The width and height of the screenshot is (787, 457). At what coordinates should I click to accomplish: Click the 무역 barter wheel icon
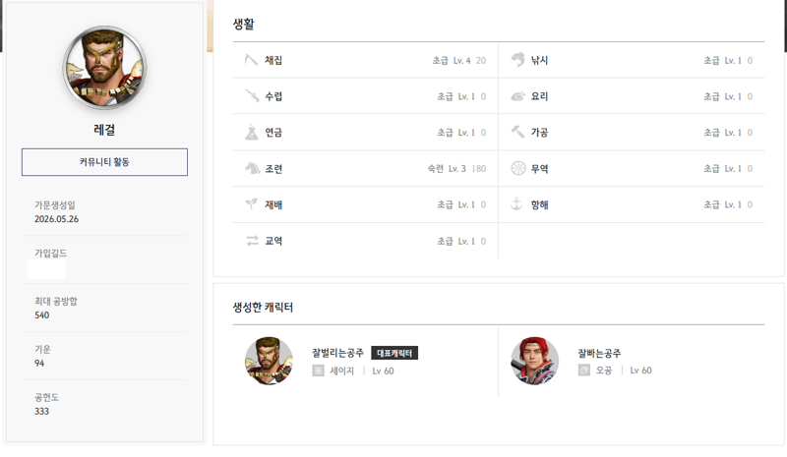tap(518, 168)
